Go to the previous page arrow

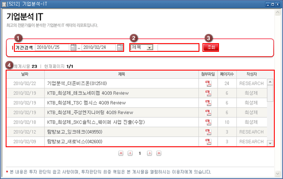130,153
